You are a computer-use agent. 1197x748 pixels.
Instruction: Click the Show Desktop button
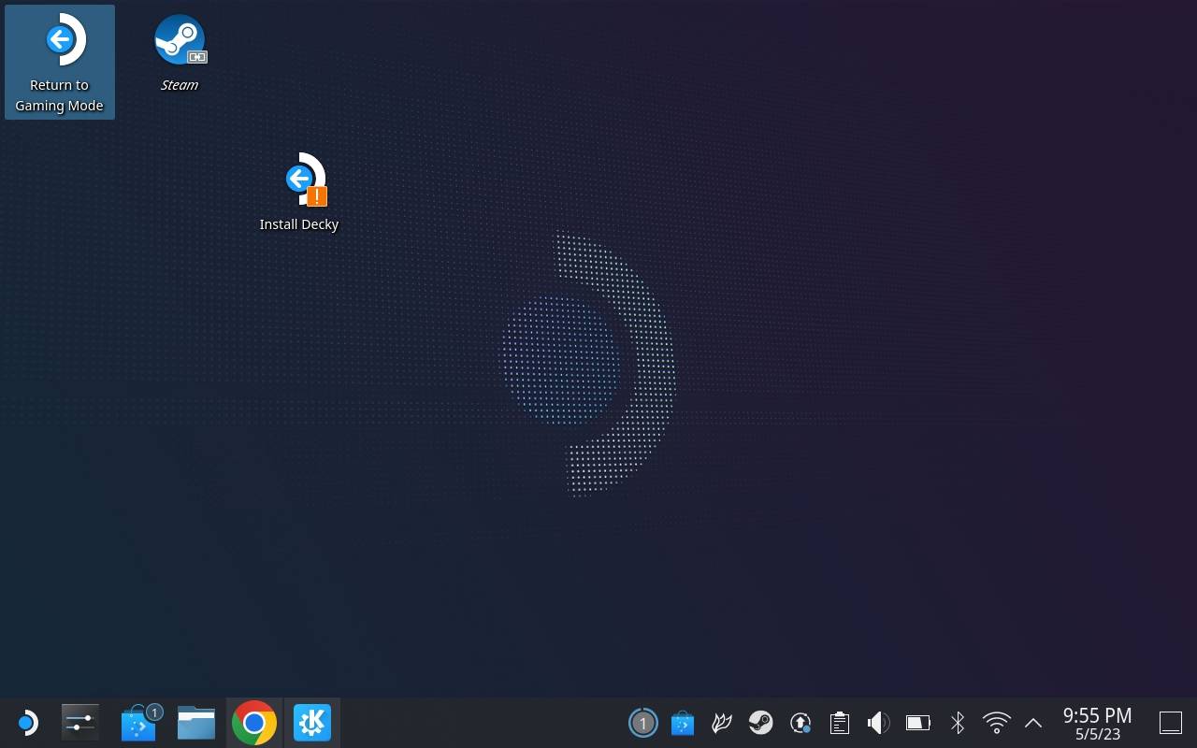pos(1171,723)
